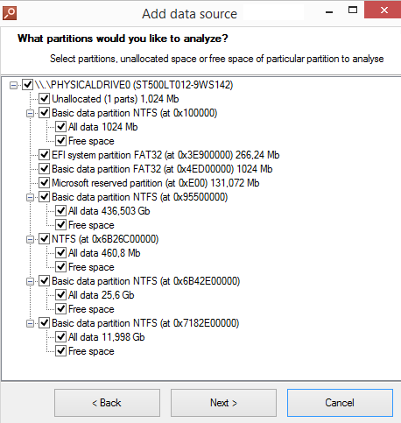Collapse the NTFS at 0x6B26C00000 node

(x=30, y=239)
